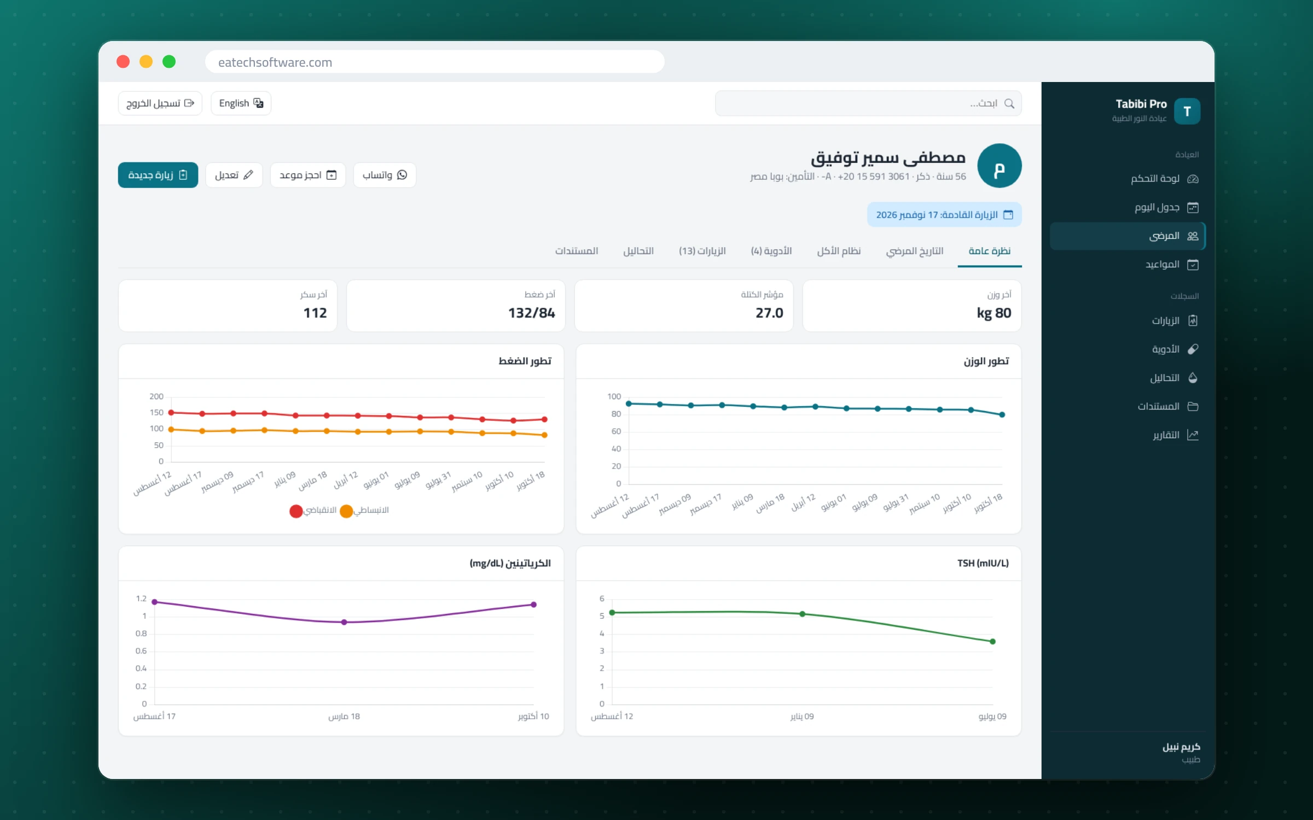Click the Tabibi Pro T logo

pyautogui.click(x=1187, y=111)
